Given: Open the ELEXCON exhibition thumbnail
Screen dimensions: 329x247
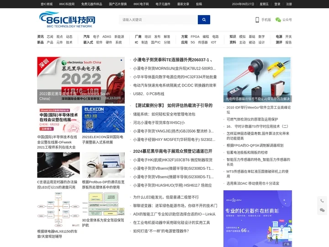Looking at the screenshot, I should coord(103,119).
